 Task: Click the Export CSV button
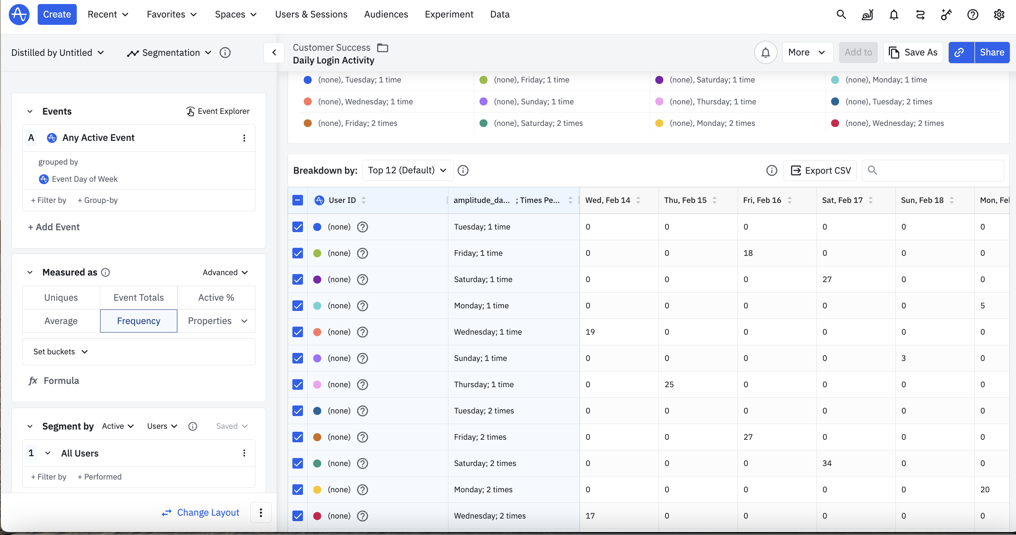click(x=820, y=170)
